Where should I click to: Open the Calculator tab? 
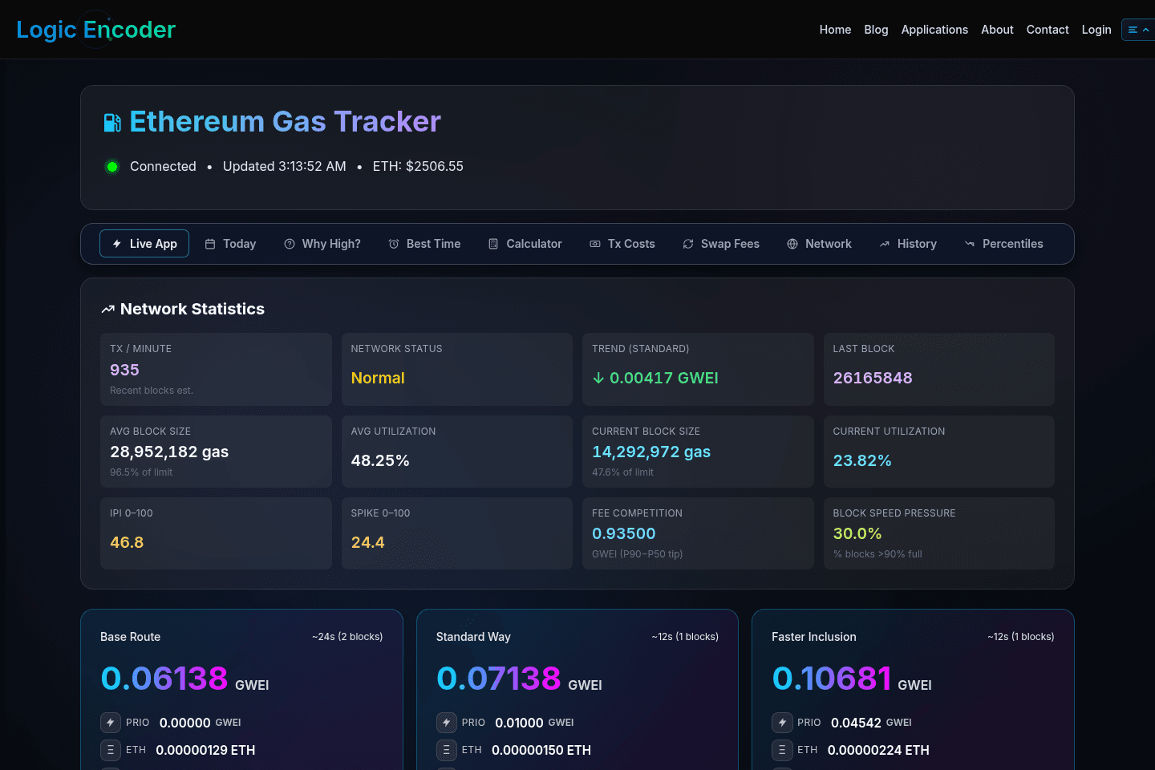click(525, 244)
